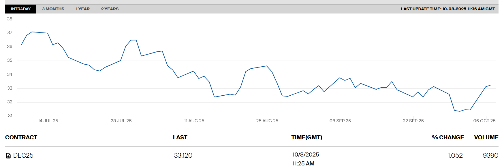Select the 3 Months tab

[53, 9]
